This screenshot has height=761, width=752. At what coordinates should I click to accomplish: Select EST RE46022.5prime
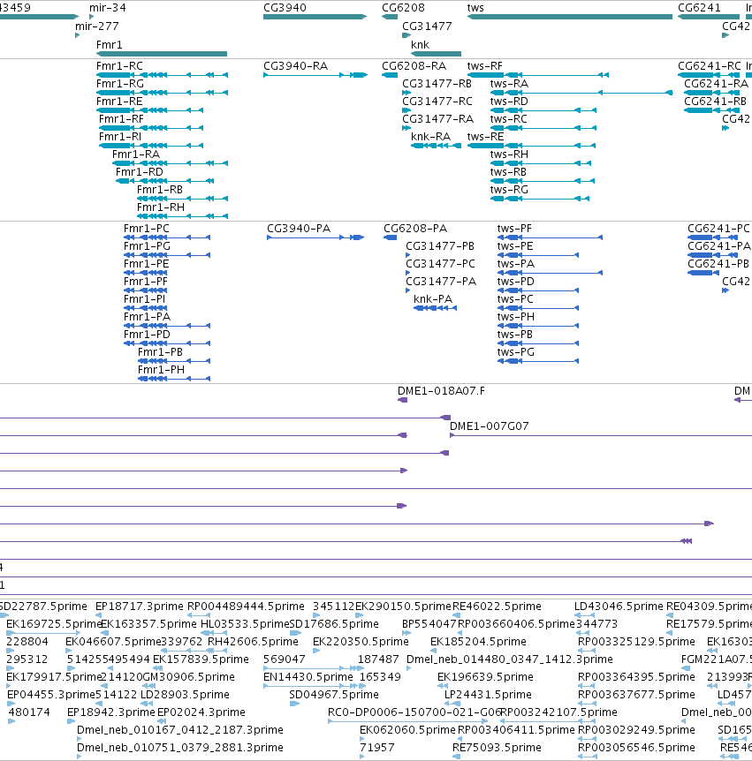coord(497,607)
